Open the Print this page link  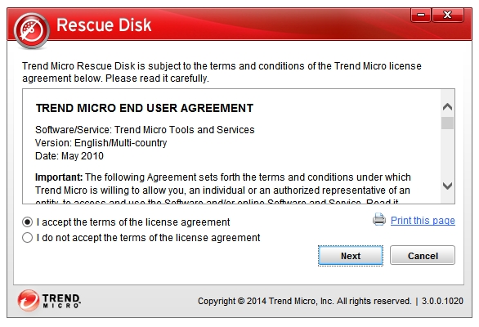pos(423,221)
